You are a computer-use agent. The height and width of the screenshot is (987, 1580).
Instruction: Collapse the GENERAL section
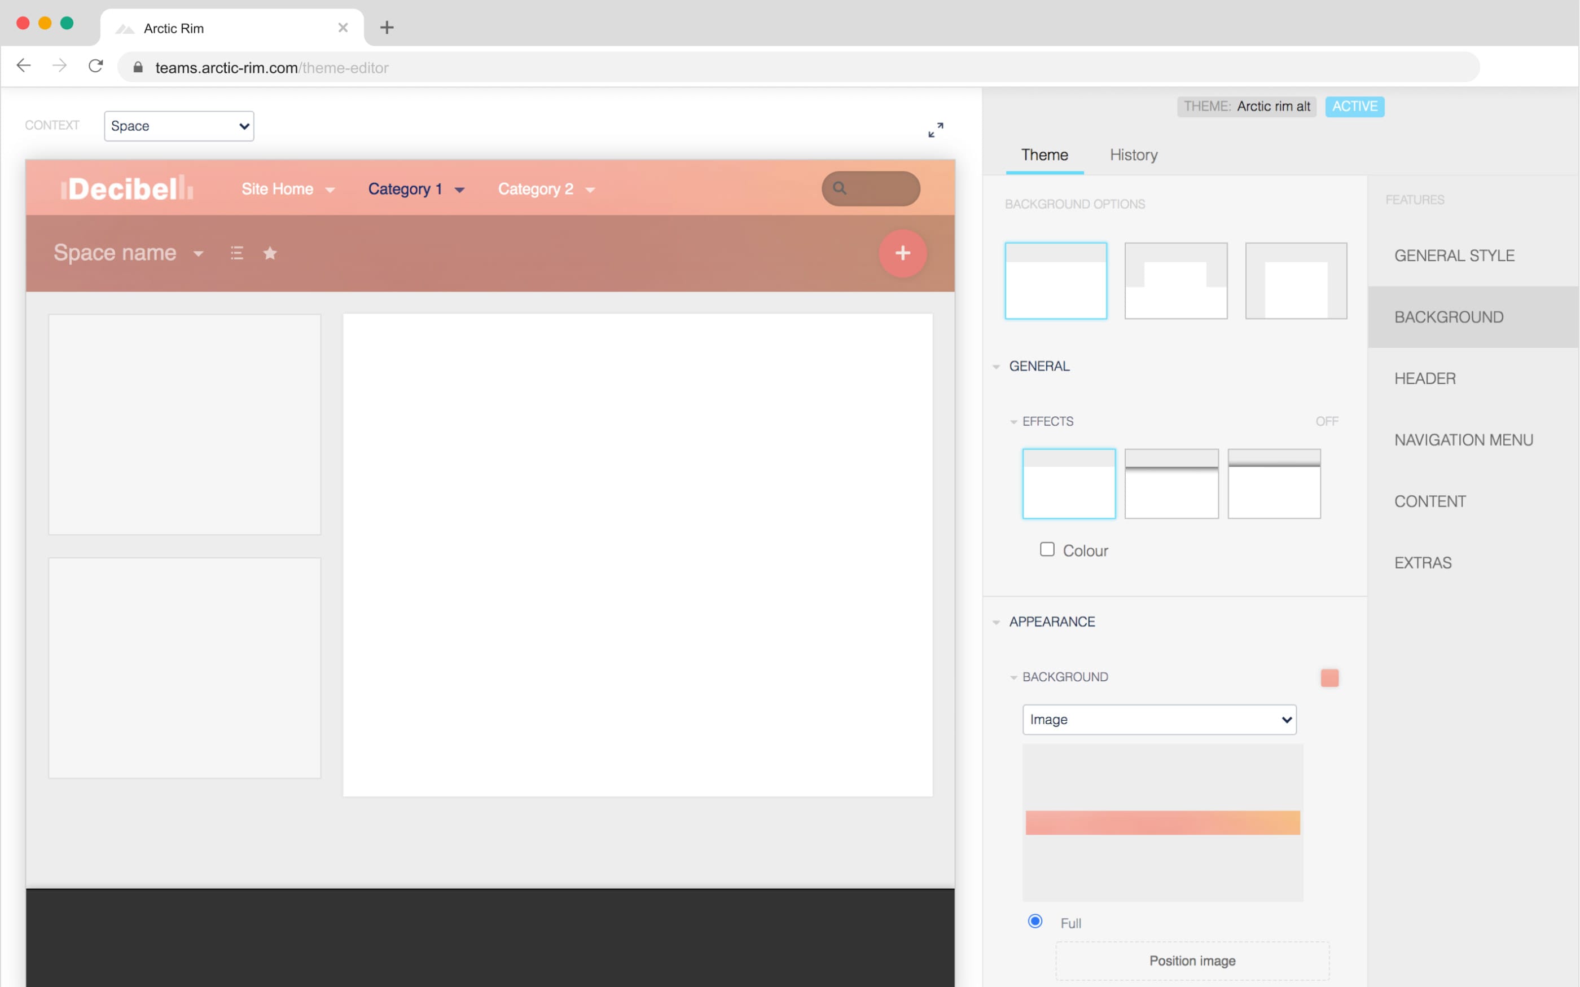tap(997, 367)
